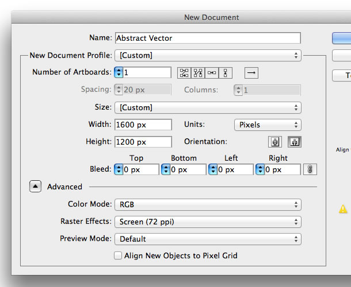Open the Units dropdown showing Pixels

pos(268,125)
